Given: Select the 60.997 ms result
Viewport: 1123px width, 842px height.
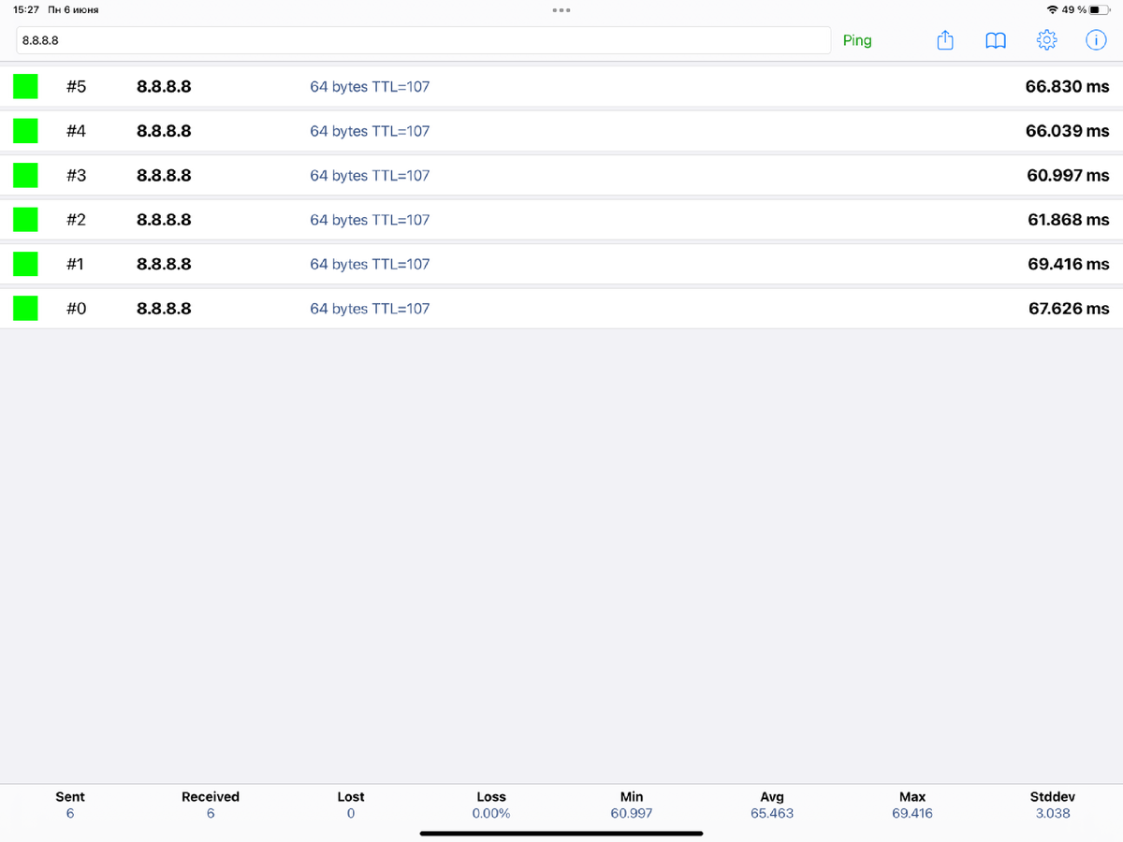Looking at the screenshot, I should point(1068,175).
